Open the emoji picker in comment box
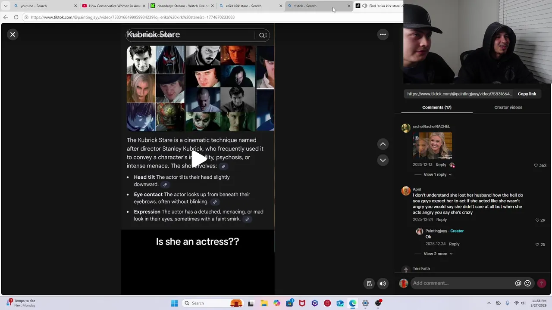The image size is (552, 310). [x=527, y=283]
